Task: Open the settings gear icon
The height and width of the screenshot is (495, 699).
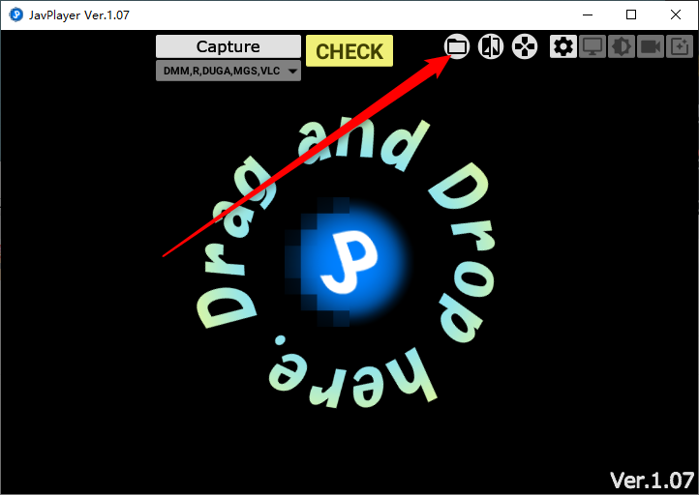Action: click(x=563, y=46)
